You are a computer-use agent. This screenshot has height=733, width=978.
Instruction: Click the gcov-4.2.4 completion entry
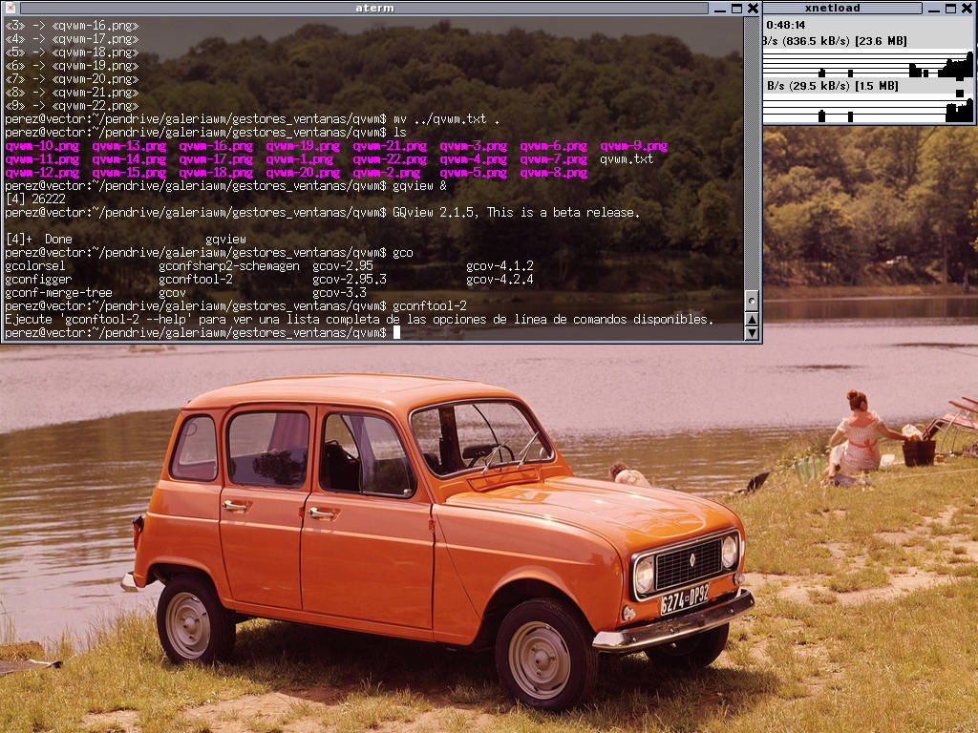pyautogui.click(x=500, y=280)
